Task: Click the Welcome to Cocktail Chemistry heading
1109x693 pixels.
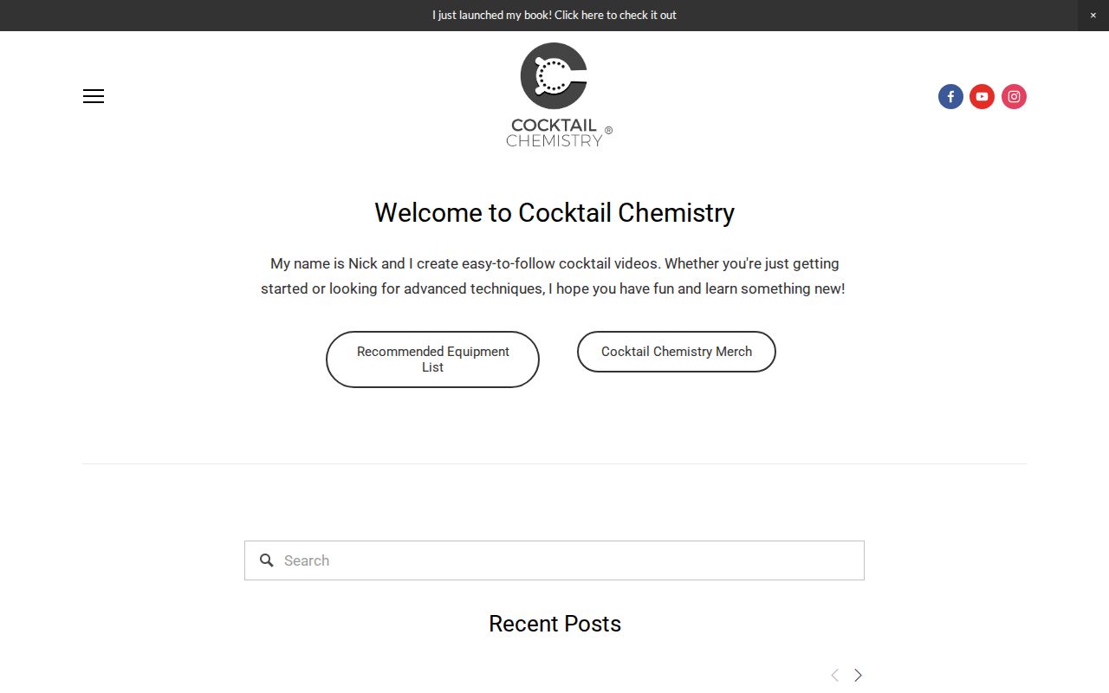Action: point(554,212)
